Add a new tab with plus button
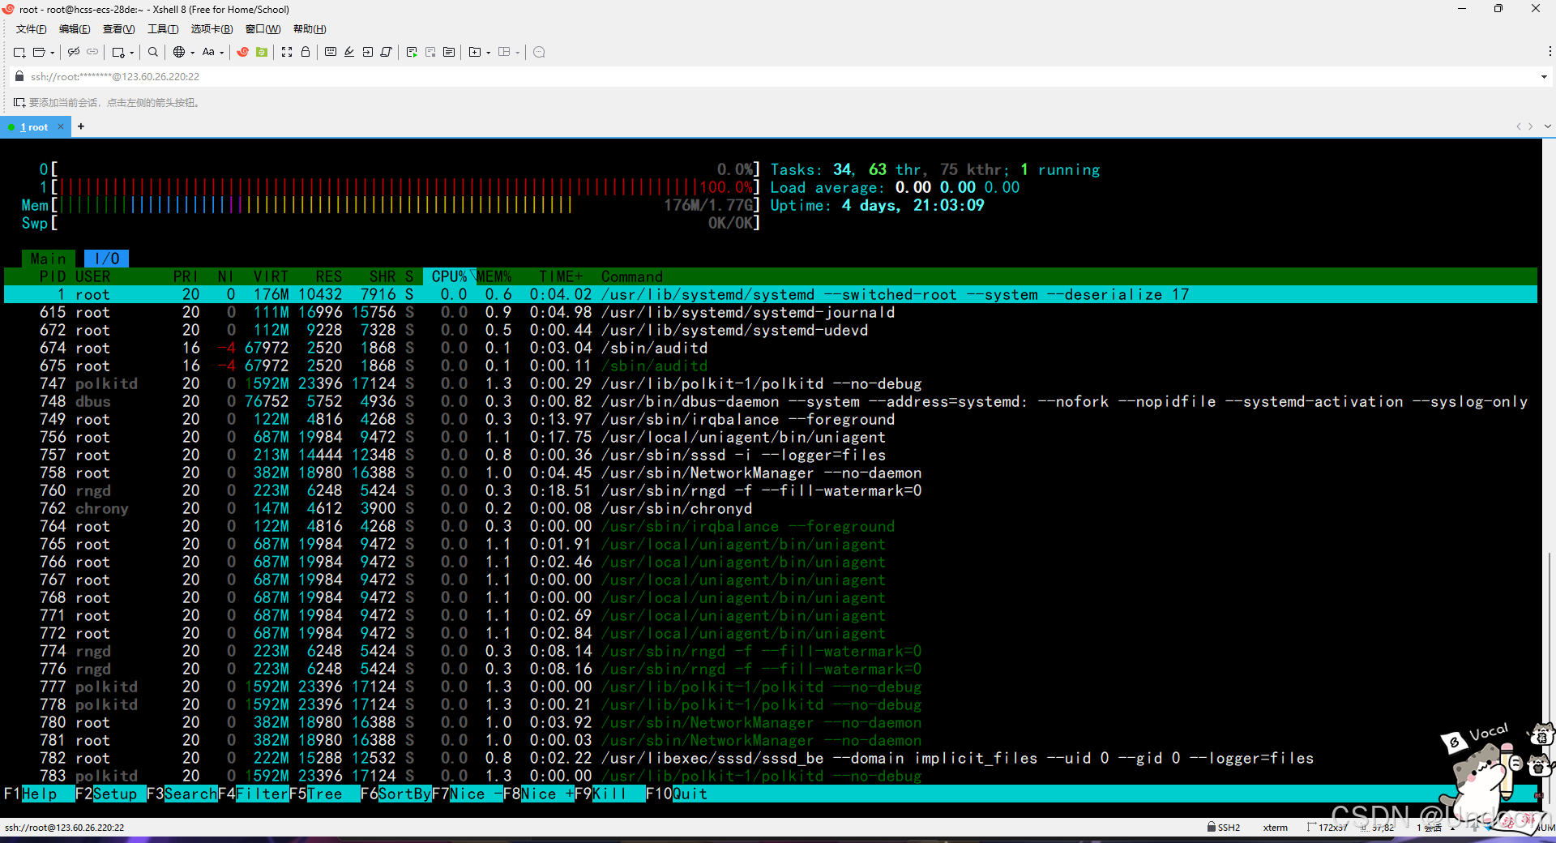Screen dimensions: 1556x843 click(81, 126)
